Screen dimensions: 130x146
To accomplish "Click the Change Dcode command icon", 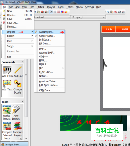I will 17,83.
